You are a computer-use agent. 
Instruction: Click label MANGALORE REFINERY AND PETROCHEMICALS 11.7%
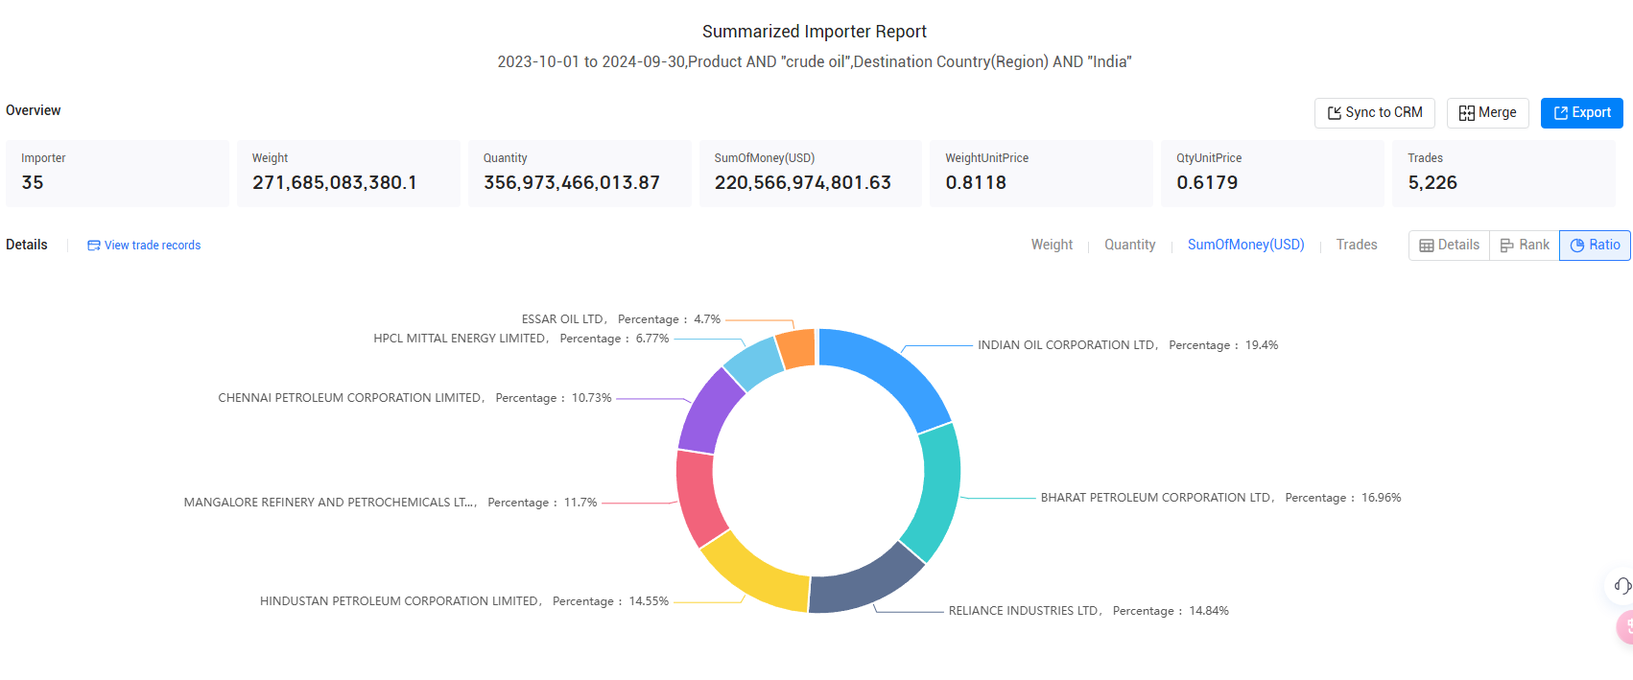[x=390, y=503]
